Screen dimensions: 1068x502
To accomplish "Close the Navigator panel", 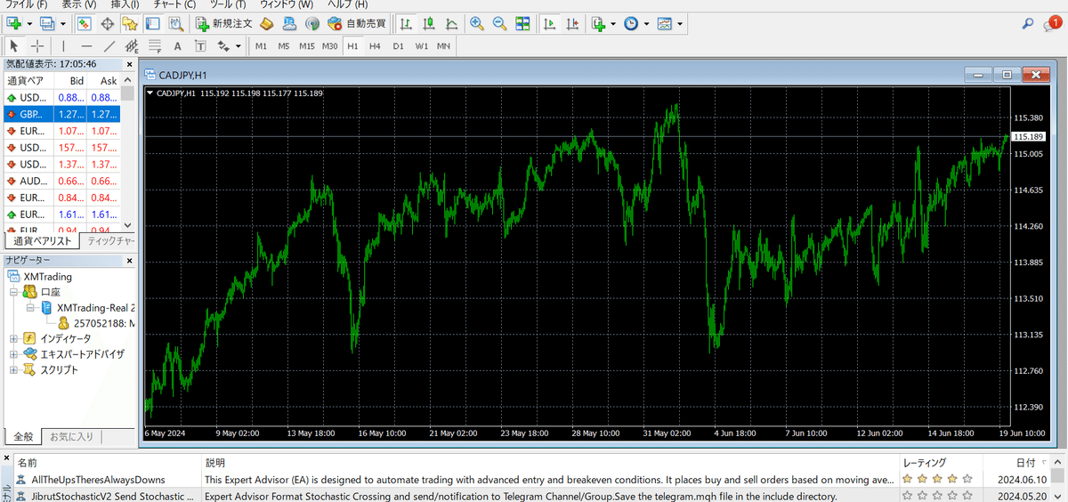I will pyautogui.click(x=129, y=260).
